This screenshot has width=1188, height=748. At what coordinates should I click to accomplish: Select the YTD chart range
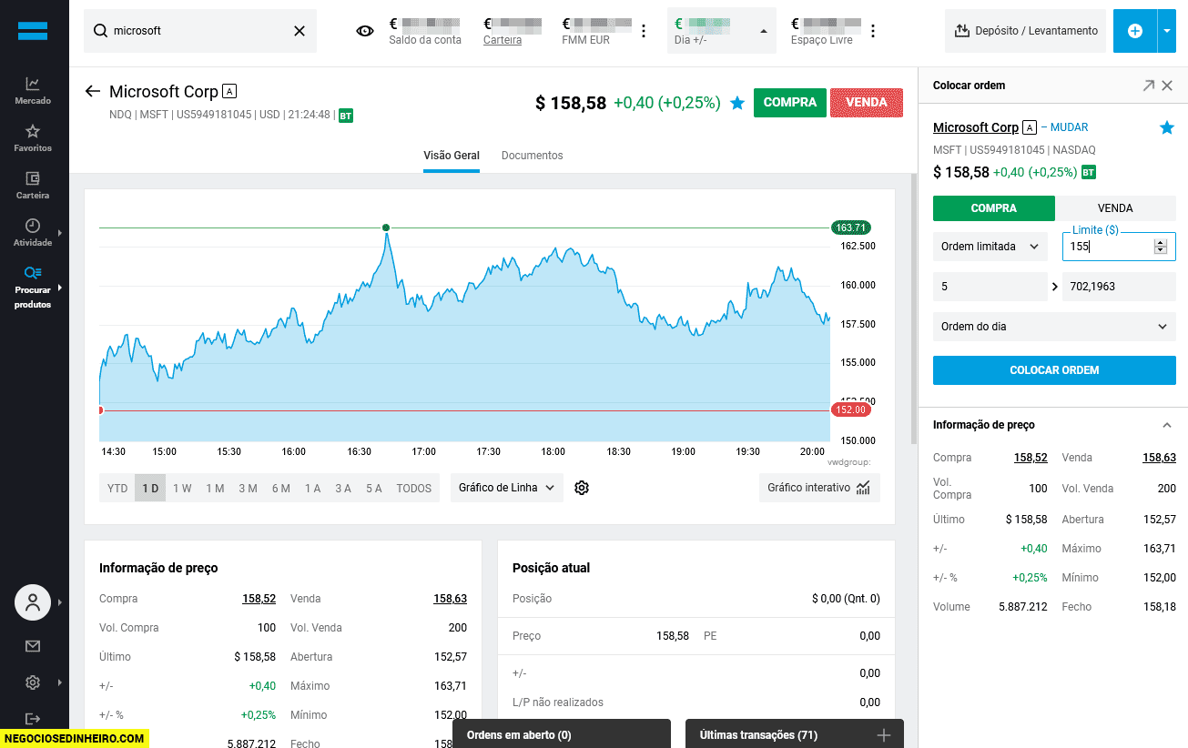(117, 489)
